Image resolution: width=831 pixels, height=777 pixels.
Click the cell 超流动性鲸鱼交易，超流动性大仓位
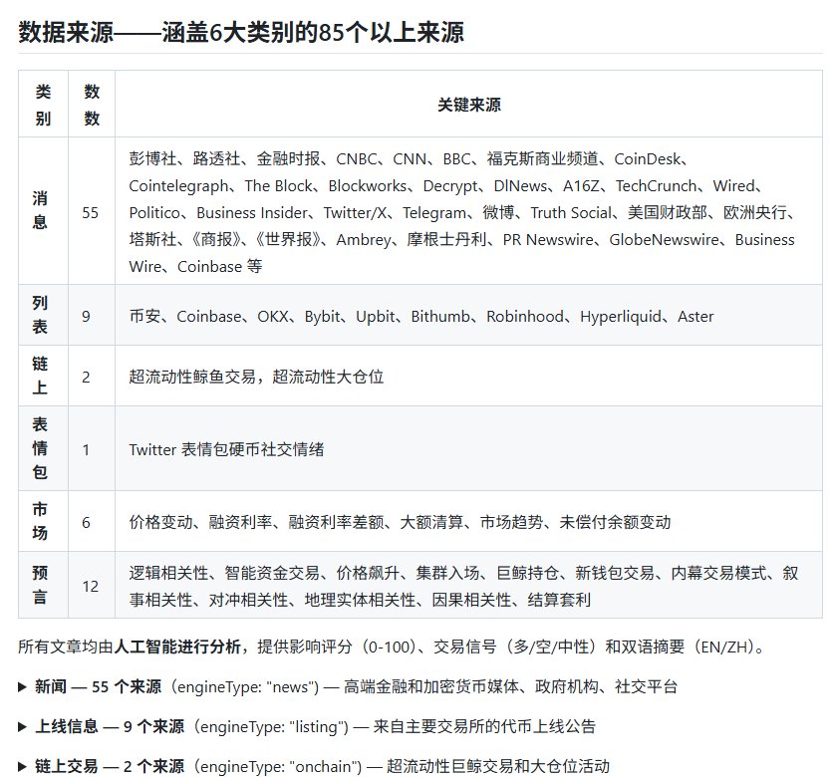469,376
